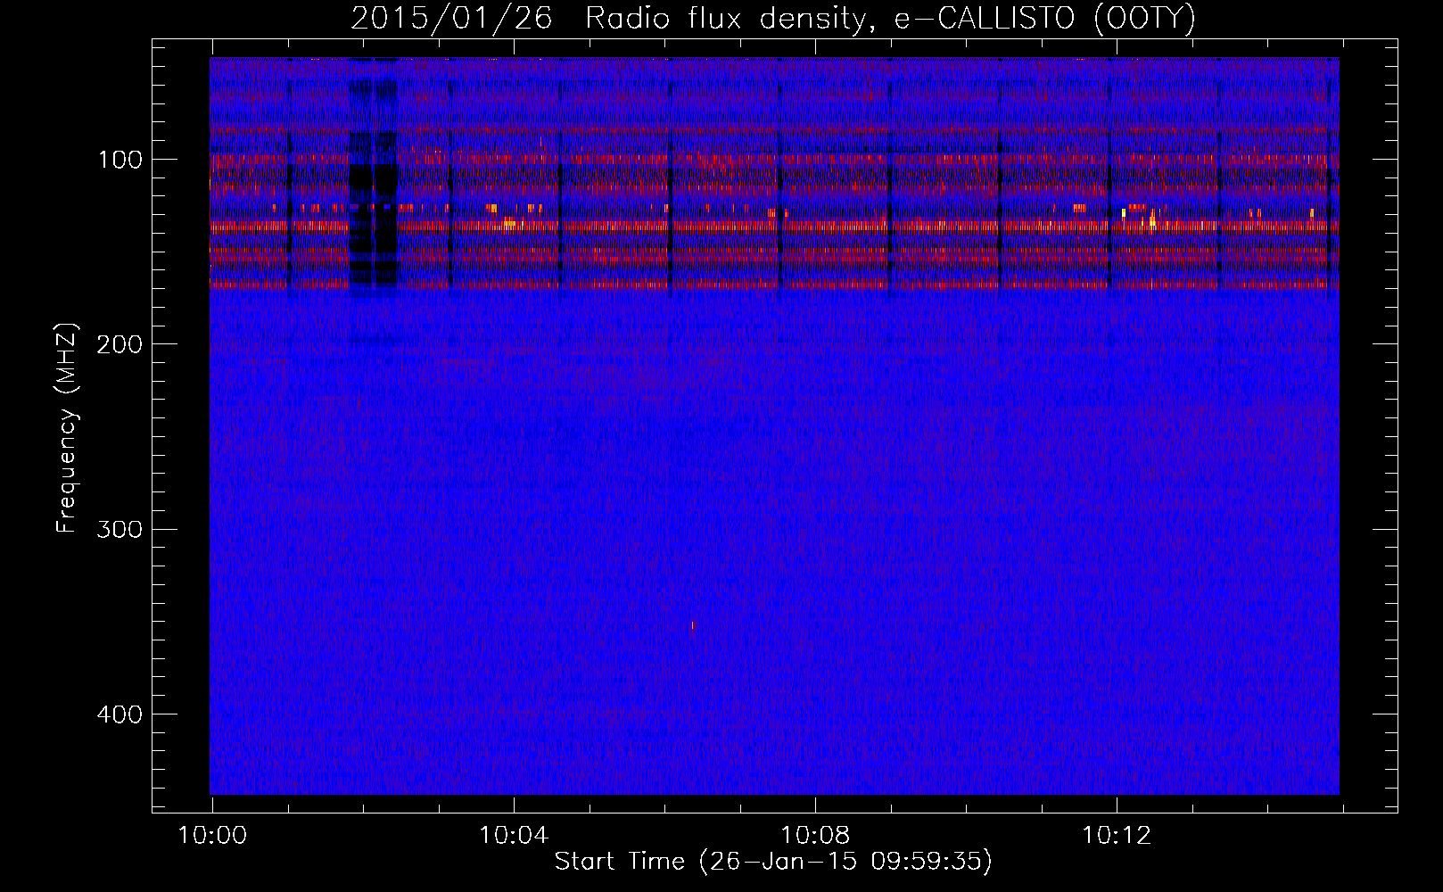Click the 10:00 time tick label

(x=212, y=836)
